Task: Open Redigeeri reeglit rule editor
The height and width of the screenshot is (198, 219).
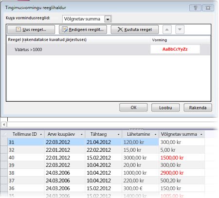Action: coord(83,30)
